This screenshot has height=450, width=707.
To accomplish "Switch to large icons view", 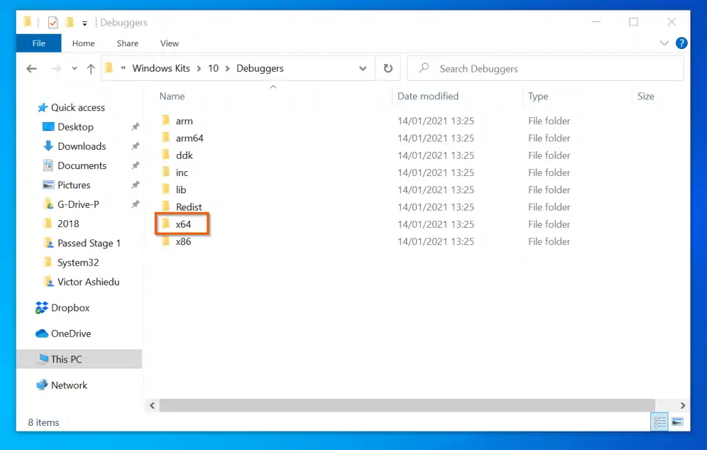I will (x=677, y=422).
